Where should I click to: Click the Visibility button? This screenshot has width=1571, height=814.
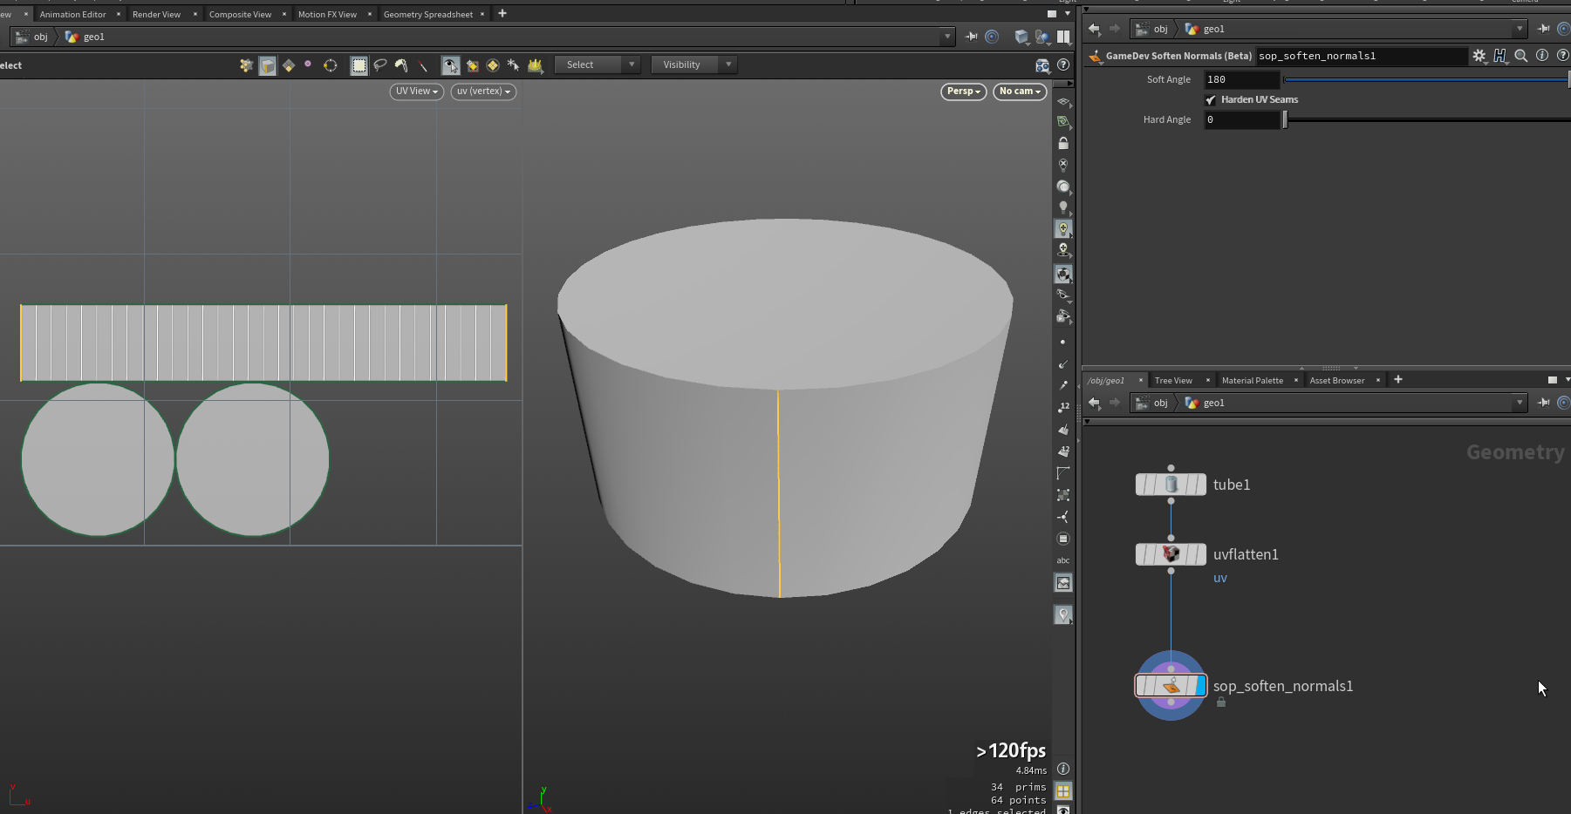(681, 65)
